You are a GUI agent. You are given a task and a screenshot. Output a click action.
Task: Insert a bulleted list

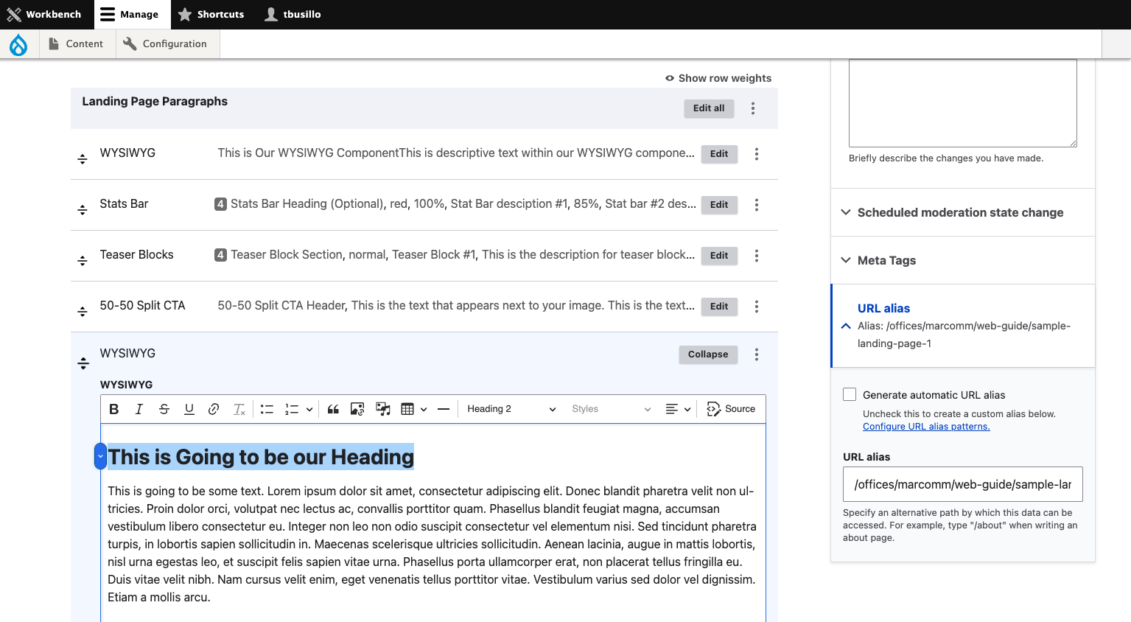click(267, 409)
